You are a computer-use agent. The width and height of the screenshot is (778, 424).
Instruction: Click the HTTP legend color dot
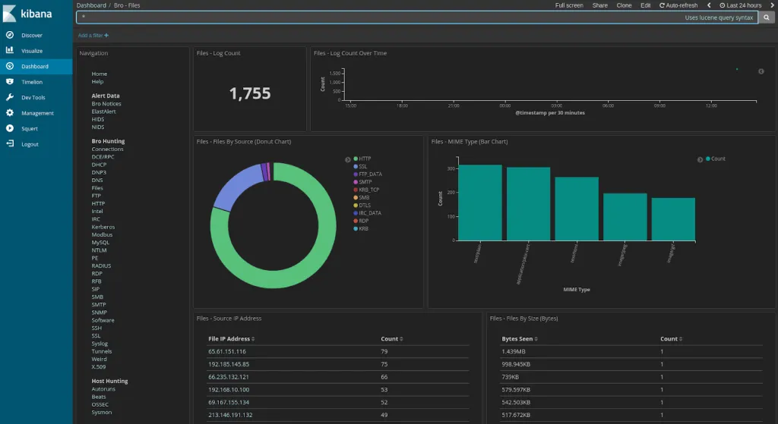tap(356, 159)
